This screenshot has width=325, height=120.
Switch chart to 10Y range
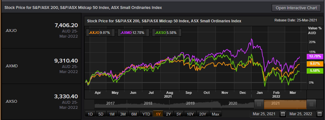point(190,114)
